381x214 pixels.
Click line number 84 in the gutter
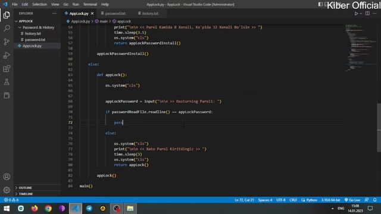point(70,186)
